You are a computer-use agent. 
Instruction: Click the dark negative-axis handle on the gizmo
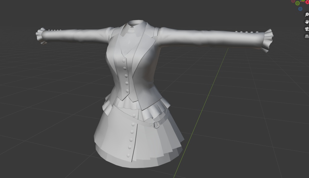pyautogui.click(x=293, y=2)
